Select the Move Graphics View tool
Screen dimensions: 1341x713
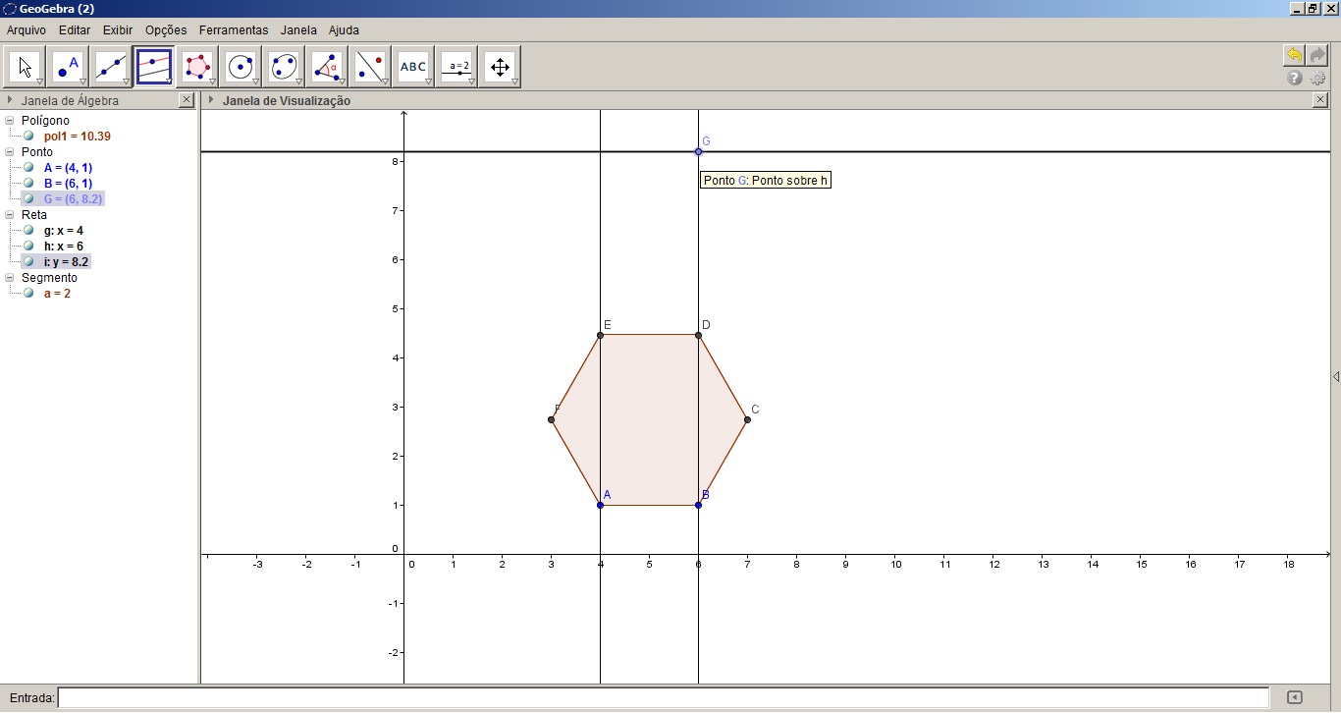click(501, 67)
